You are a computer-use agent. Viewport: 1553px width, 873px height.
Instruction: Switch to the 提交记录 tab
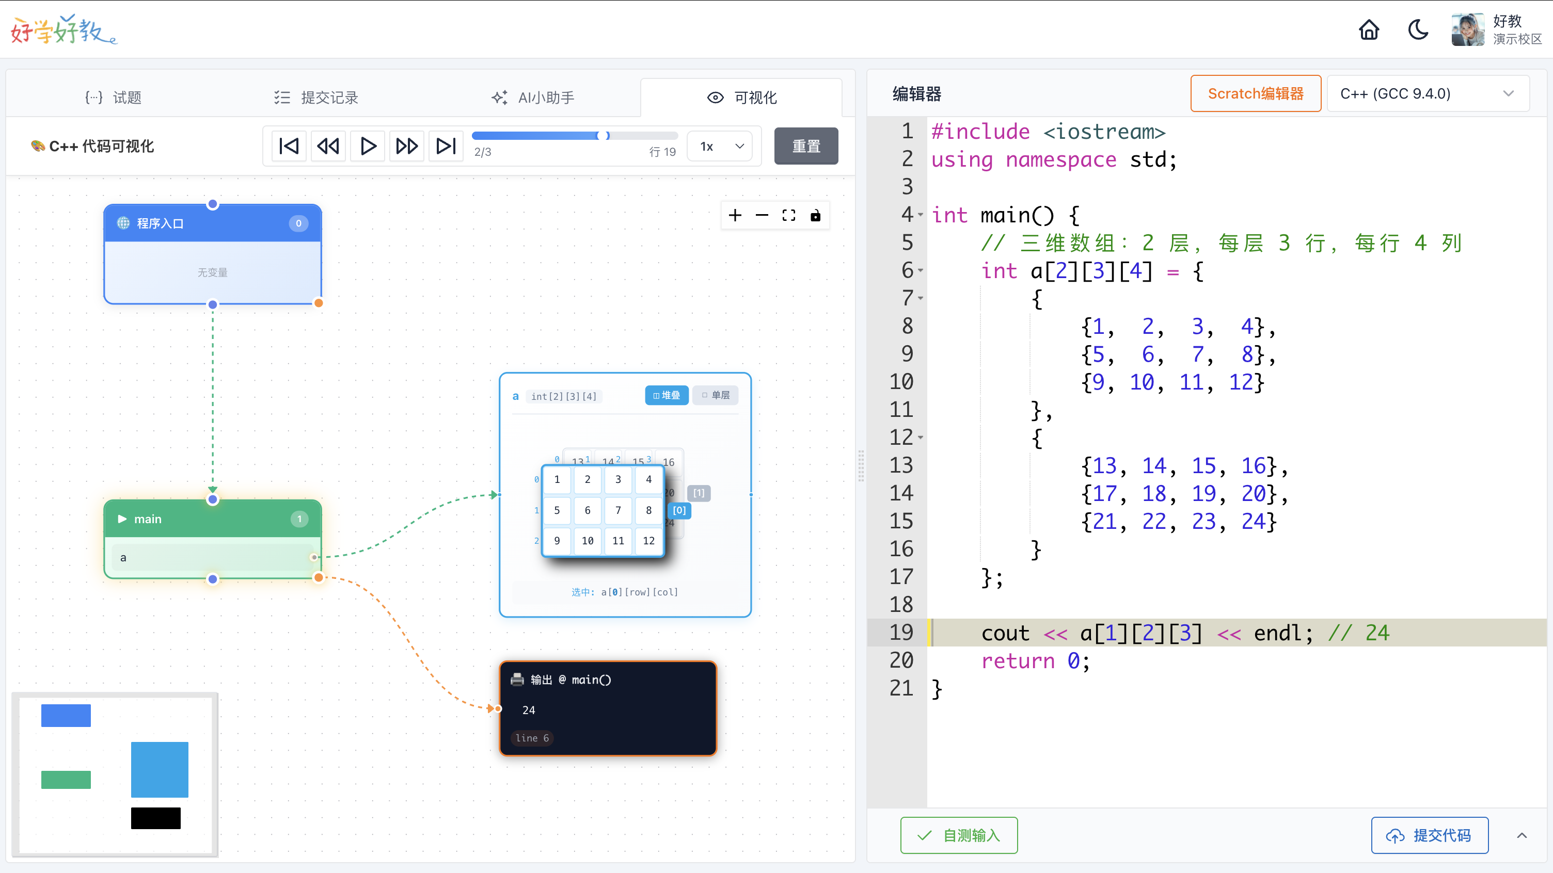point(316,97)
